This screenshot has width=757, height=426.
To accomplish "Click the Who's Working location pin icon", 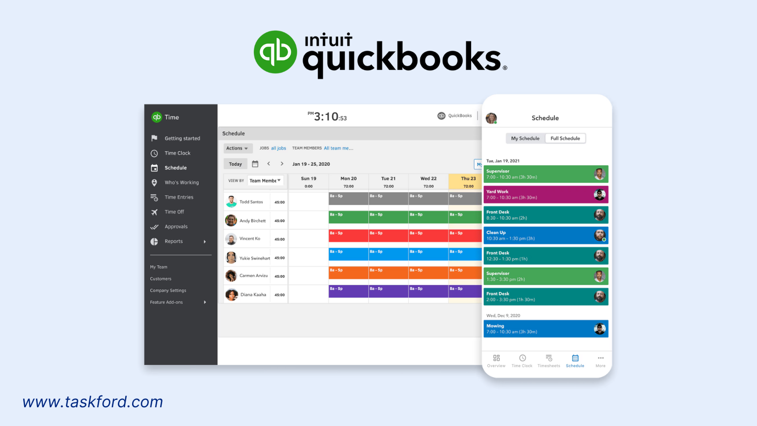I will pos(154,182).
